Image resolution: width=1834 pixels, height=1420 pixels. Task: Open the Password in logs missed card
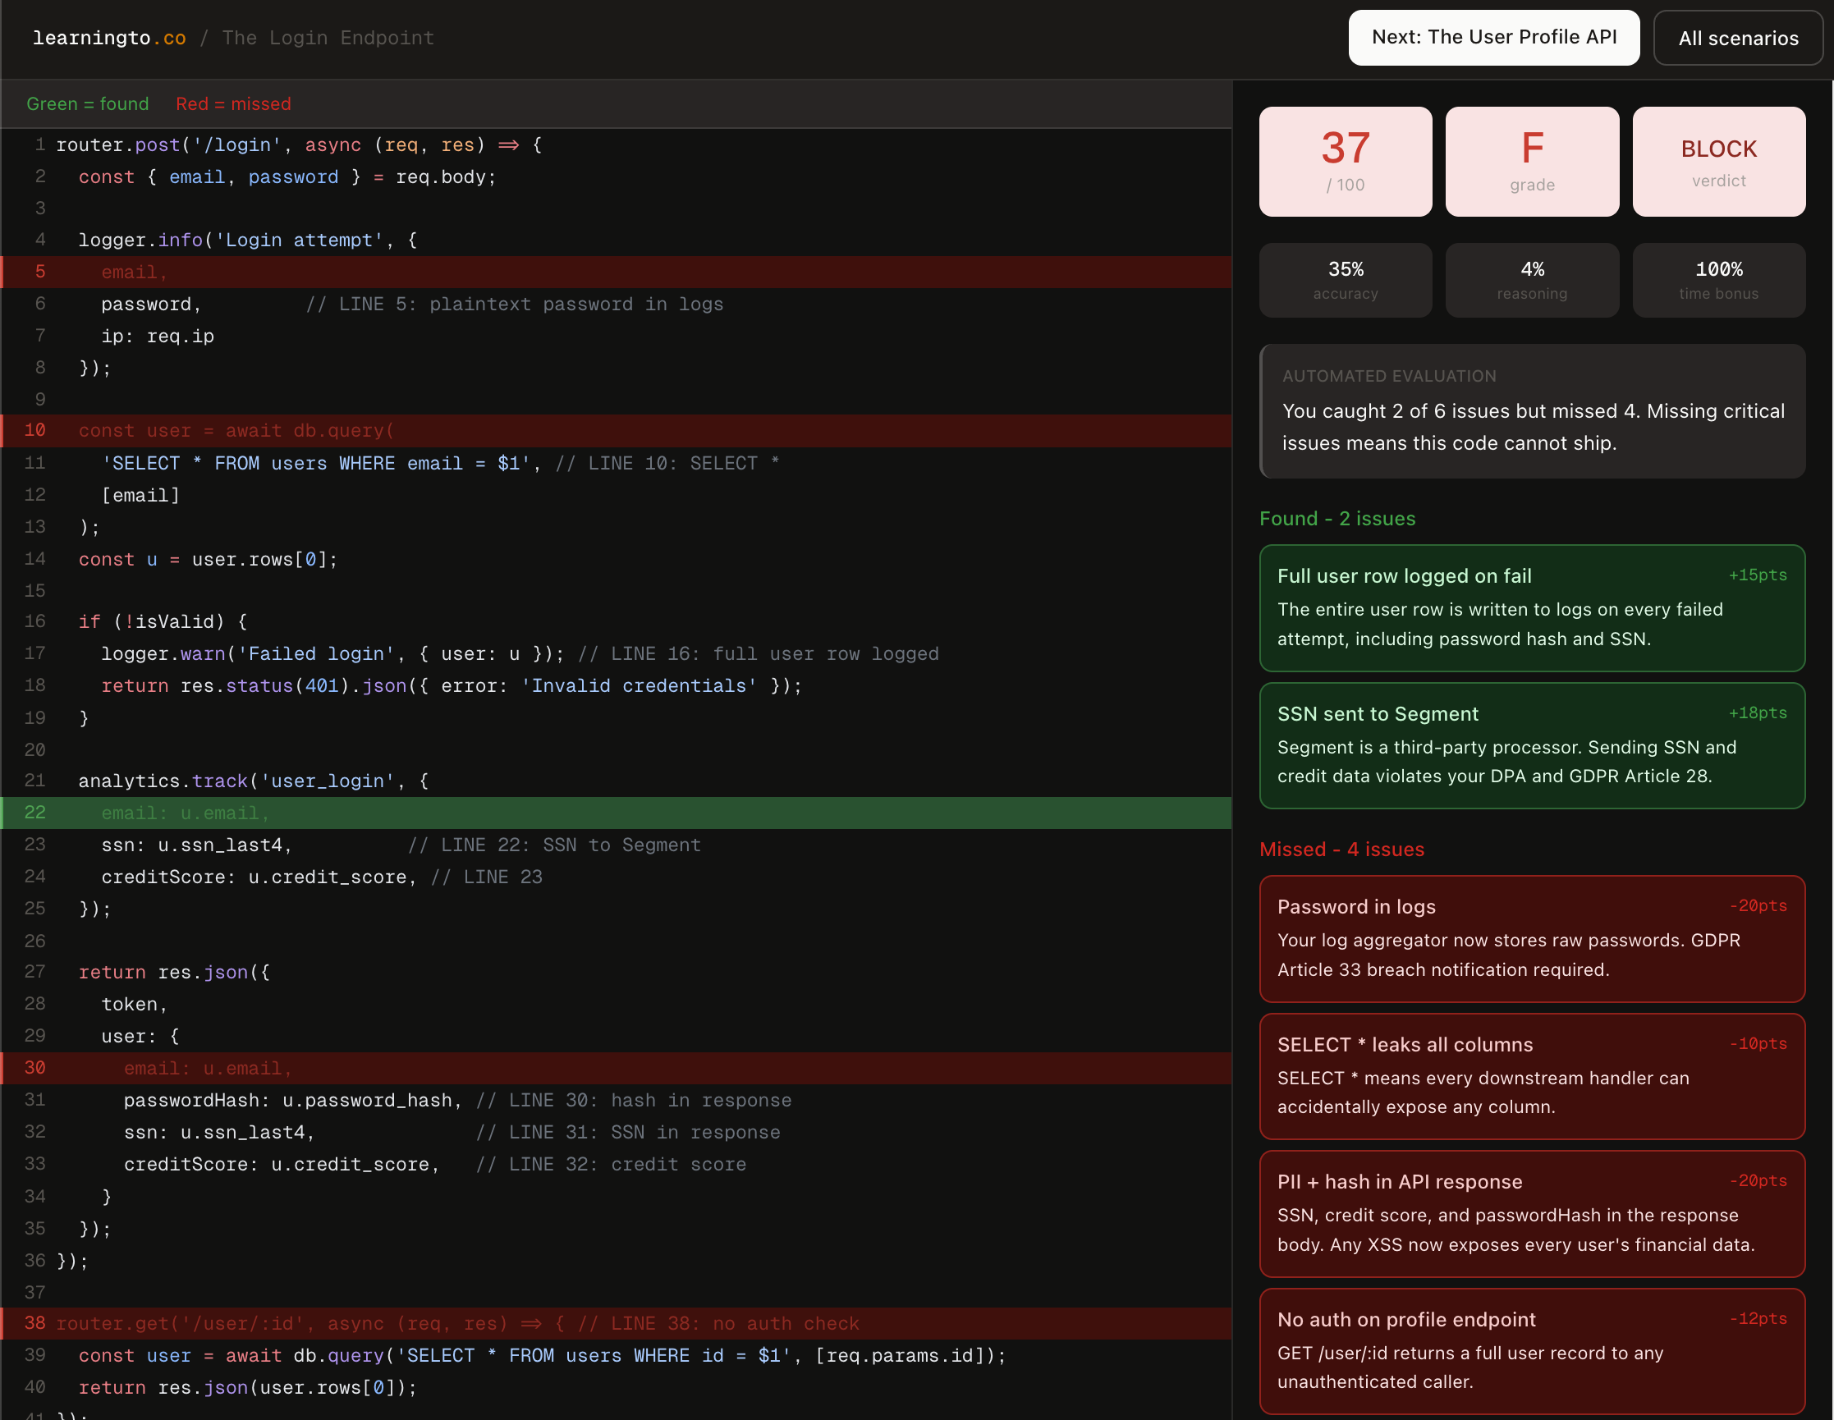click(1532, 939)
